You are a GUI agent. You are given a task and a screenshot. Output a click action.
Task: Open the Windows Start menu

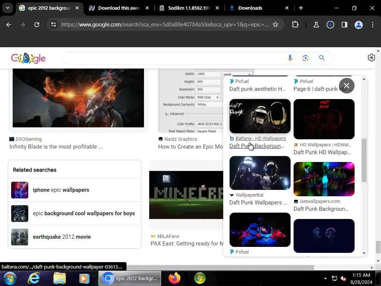tap(10, 278)
